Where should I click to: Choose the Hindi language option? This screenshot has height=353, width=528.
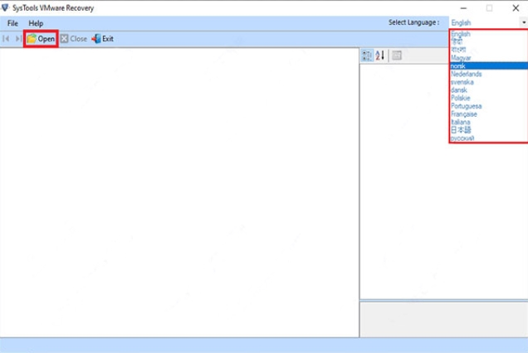[489, 41]
